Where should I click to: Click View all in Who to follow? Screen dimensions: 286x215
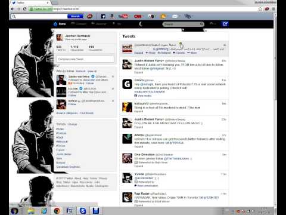coord(92,71)
